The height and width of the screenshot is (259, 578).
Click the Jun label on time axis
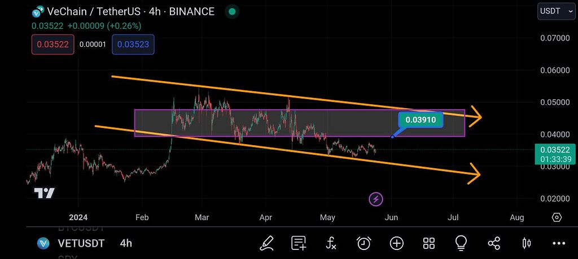click(x=391, y=217)
